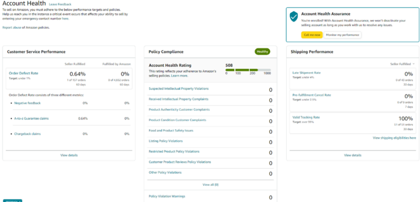Open the Seller Fulfilled dropdown in Shipping Performance
This screenshot has height=202, width=420.
click(402, 64)
